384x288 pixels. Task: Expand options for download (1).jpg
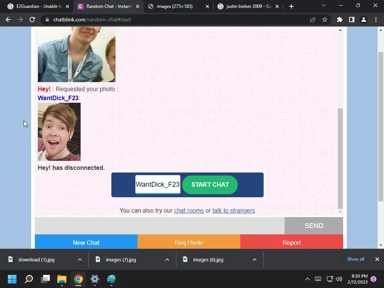tap(80, 259)
